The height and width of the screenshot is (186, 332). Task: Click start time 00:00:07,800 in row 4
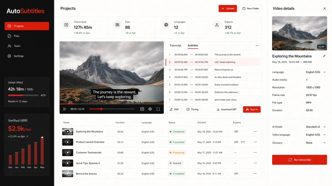pyautogui.click(x=181, y=77)
